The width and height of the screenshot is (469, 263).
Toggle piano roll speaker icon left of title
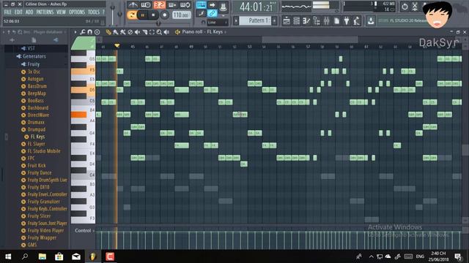point(177,32)
